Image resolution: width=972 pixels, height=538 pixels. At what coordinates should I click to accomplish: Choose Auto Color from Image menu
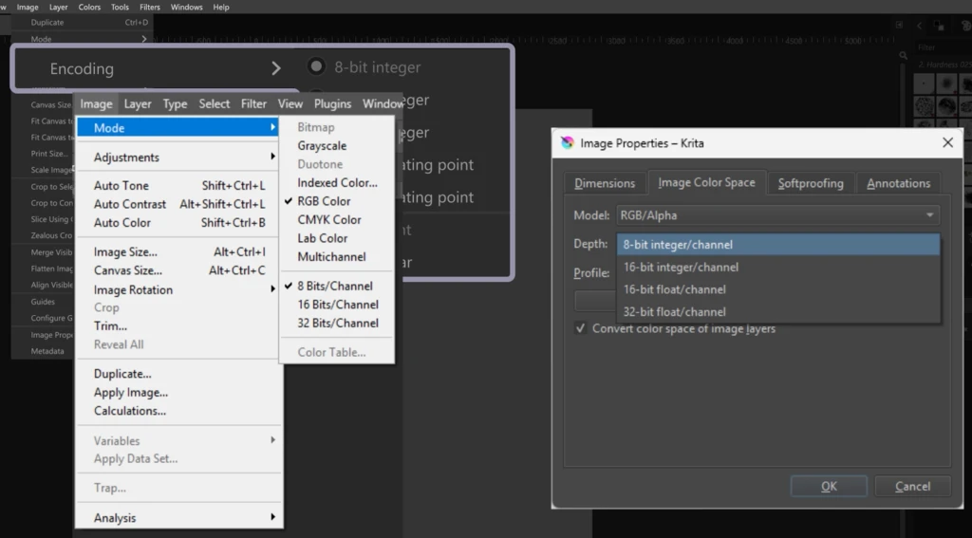click(x=179, y=223)
